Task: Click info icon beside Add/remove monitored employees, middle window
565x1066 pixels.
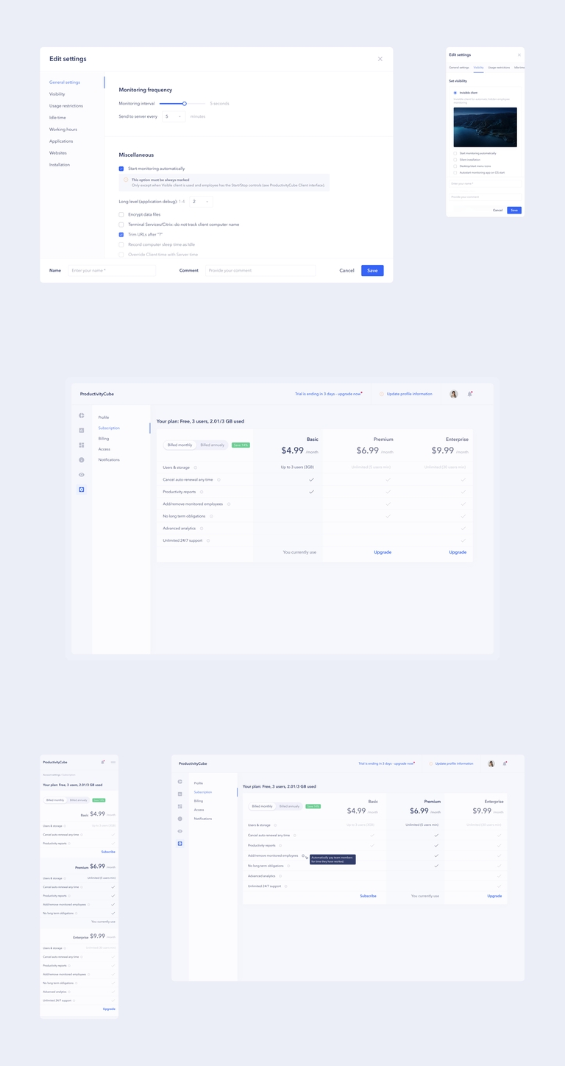Action: point(229,504)
